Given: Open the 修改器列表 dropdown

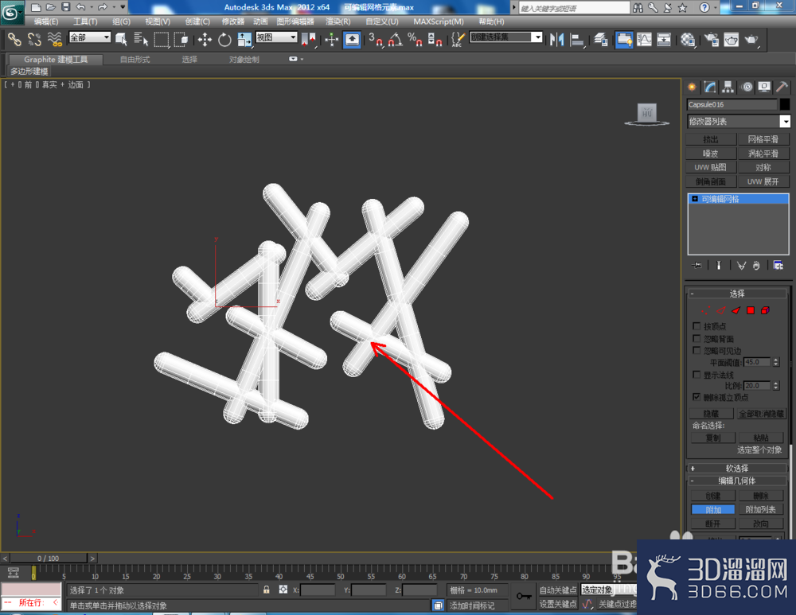Looking at the screenshot, I should point(739,121).
